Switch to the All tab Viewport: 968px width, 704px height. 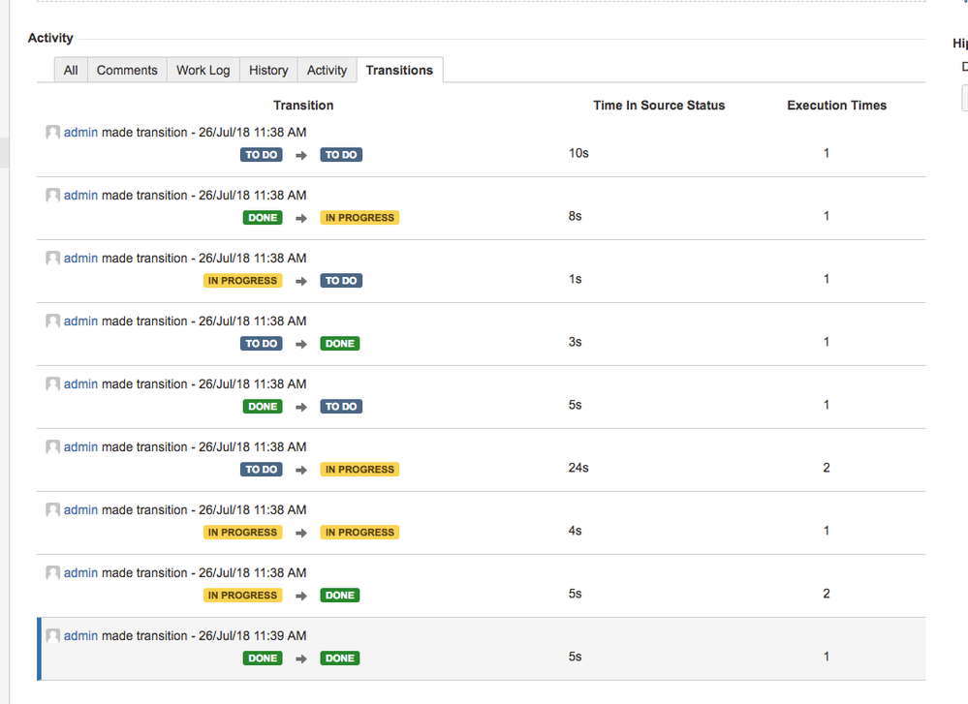[x=71, y=71]
